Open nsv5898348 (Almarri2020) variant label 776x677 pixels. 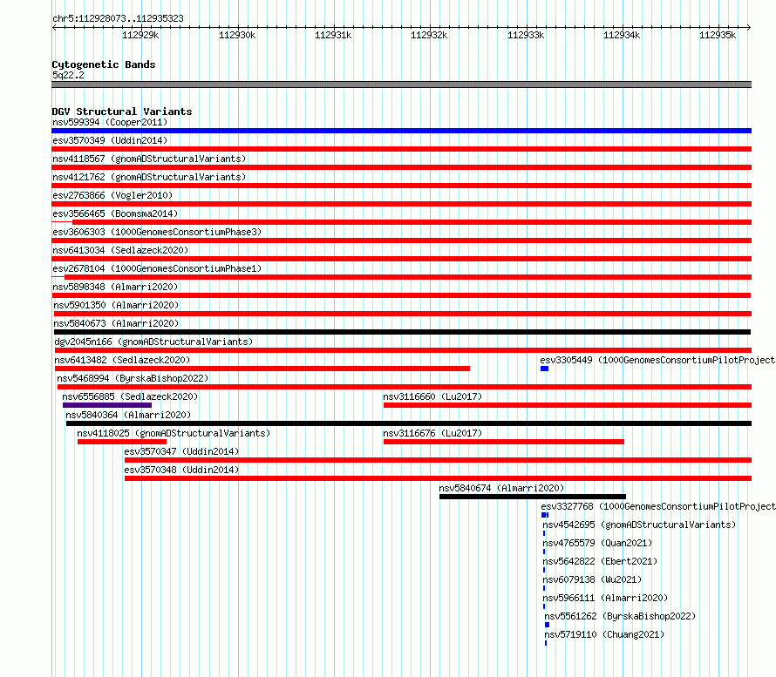115,287
